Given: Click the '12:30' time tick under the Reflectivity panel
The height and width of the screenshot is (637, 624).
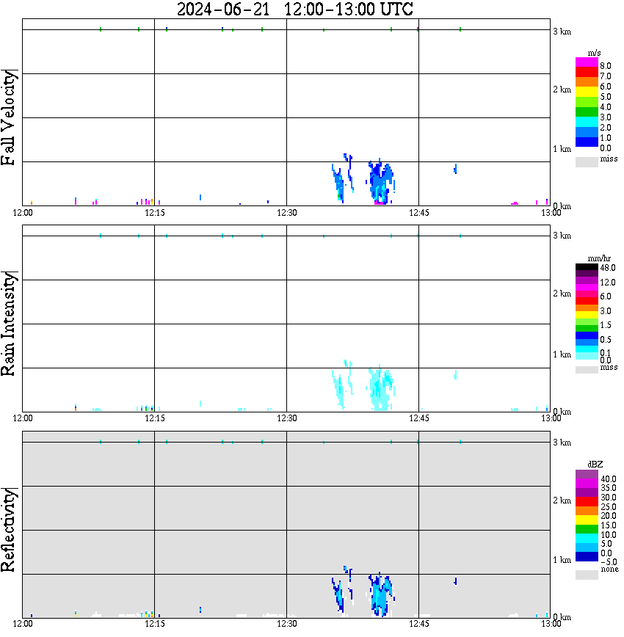Looking at the screenshot, I should (287, 624).
